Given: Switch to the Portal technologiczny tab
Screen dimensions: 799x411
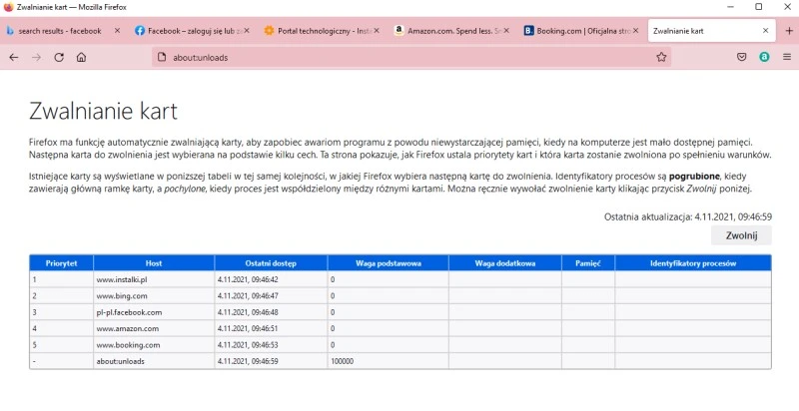Looking at the screenshot, I should click(320, 31).
